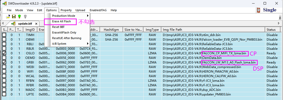Image resolution: width=283 pixels, height=100 pixels.
Task: Open the File menu
Action: coord(9,10)
